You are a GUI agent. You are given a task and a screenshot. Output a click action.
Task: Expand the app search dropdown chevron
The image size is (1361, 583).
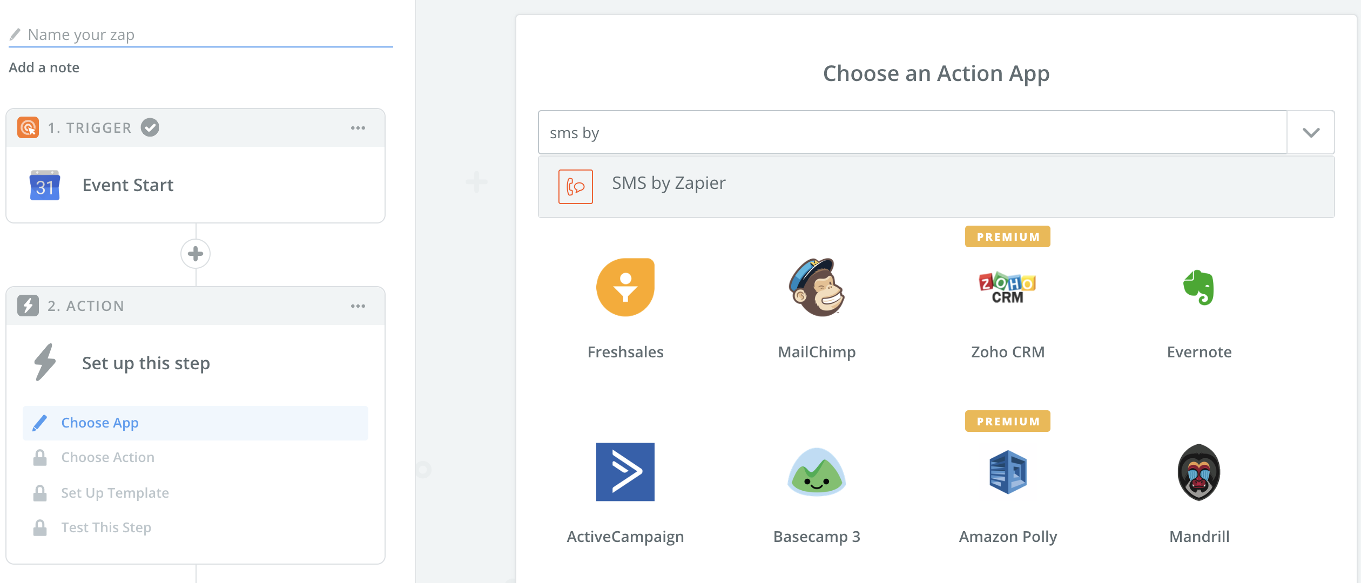pos(1311,133)
